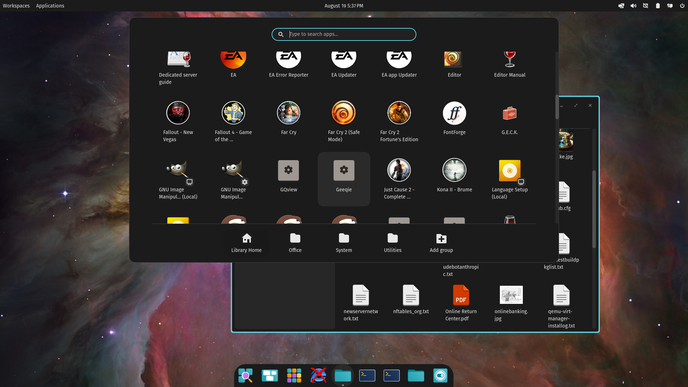Open Fallout 4 - Game of the Year
The image size is (688, 387).
click(233, 122)
